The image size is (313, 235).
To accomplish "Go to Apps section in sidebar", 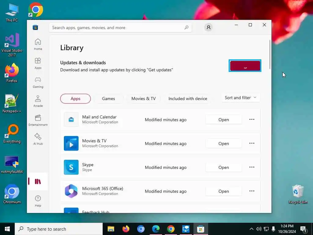I will [x=38, y=63].
